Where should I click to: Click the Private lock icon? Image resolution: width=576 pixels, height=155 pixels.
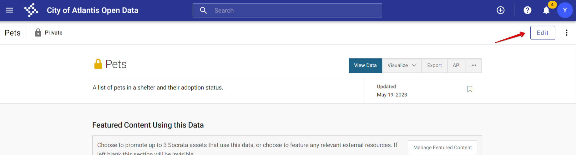pos(38,32)
